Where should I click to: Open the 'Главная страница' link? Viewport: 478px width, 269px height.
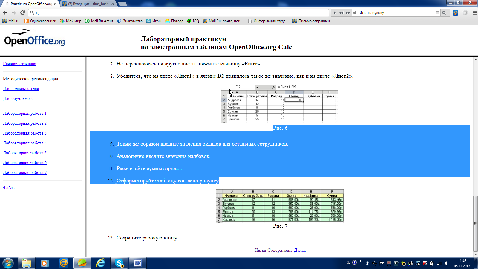(19, 64)
